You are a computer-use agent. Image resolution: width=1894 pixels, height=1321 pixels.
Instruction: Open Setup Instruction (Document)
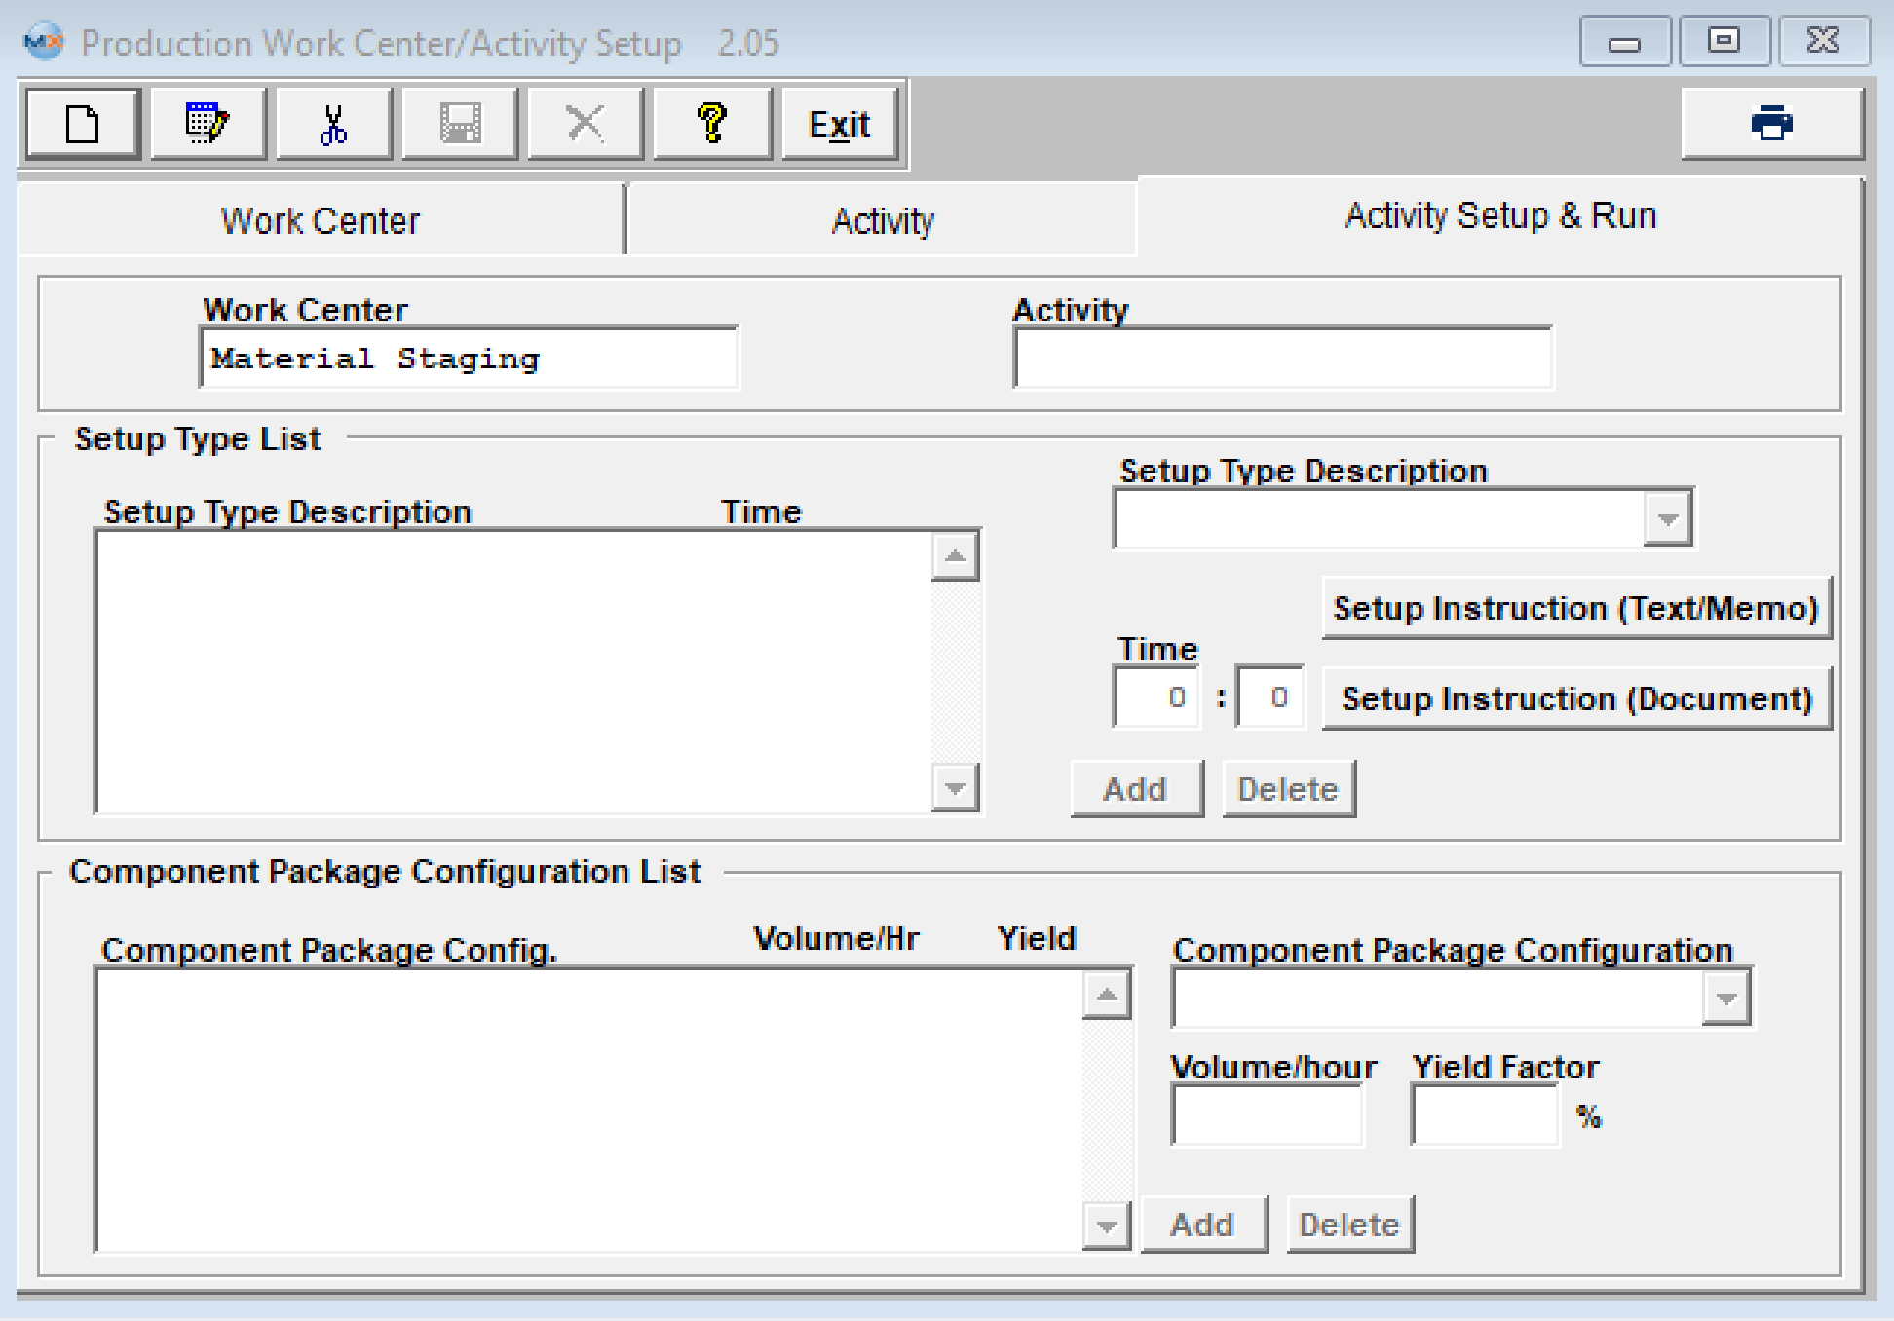[1575, 698]
